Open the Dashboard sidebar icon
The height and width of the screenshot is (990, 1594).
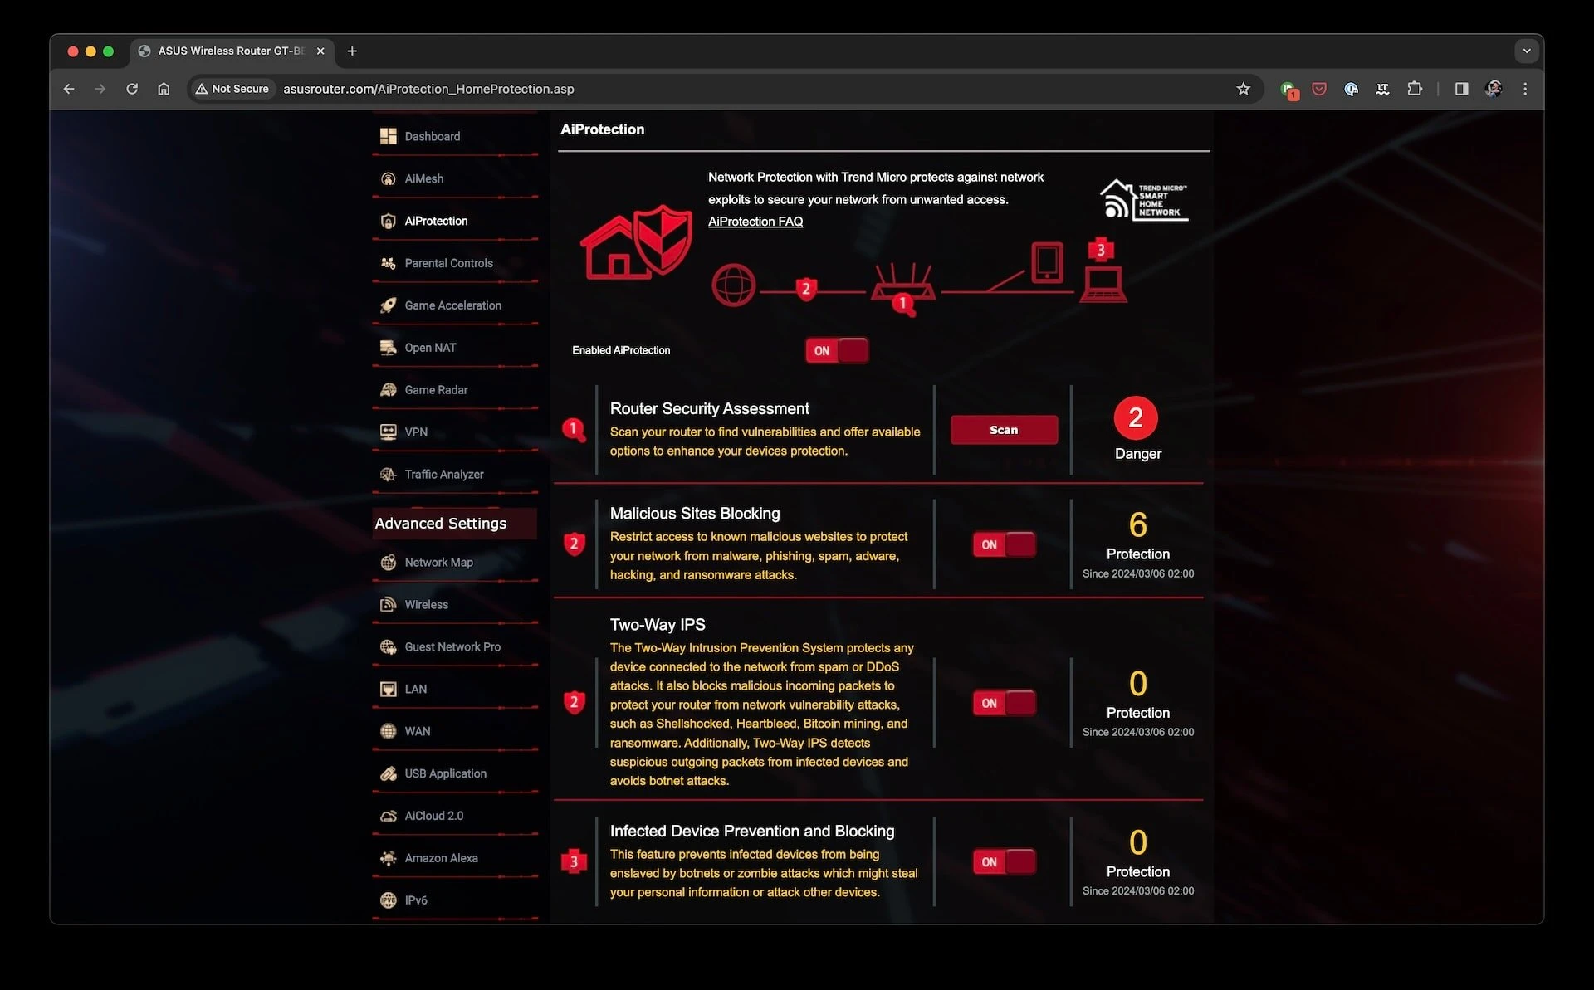[x=388, y=136]
